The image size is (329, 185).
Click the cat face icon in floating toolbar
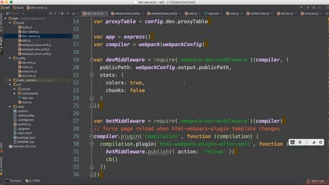point(293,142)
